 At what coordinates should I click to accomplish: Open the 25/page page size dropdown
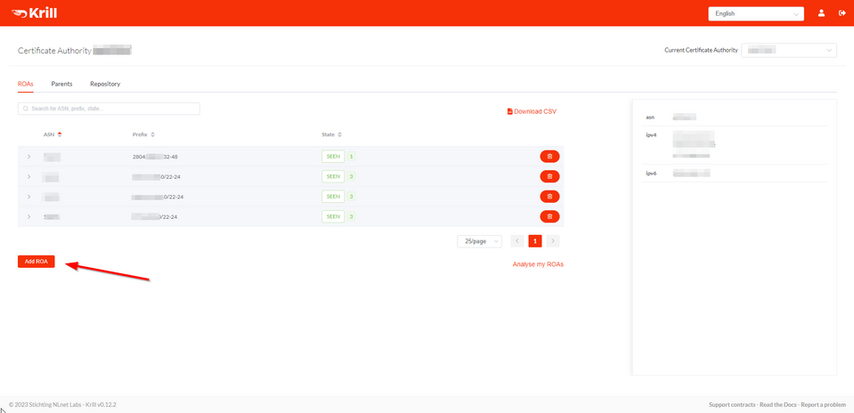pyautogui.click(x=479, y=241)
